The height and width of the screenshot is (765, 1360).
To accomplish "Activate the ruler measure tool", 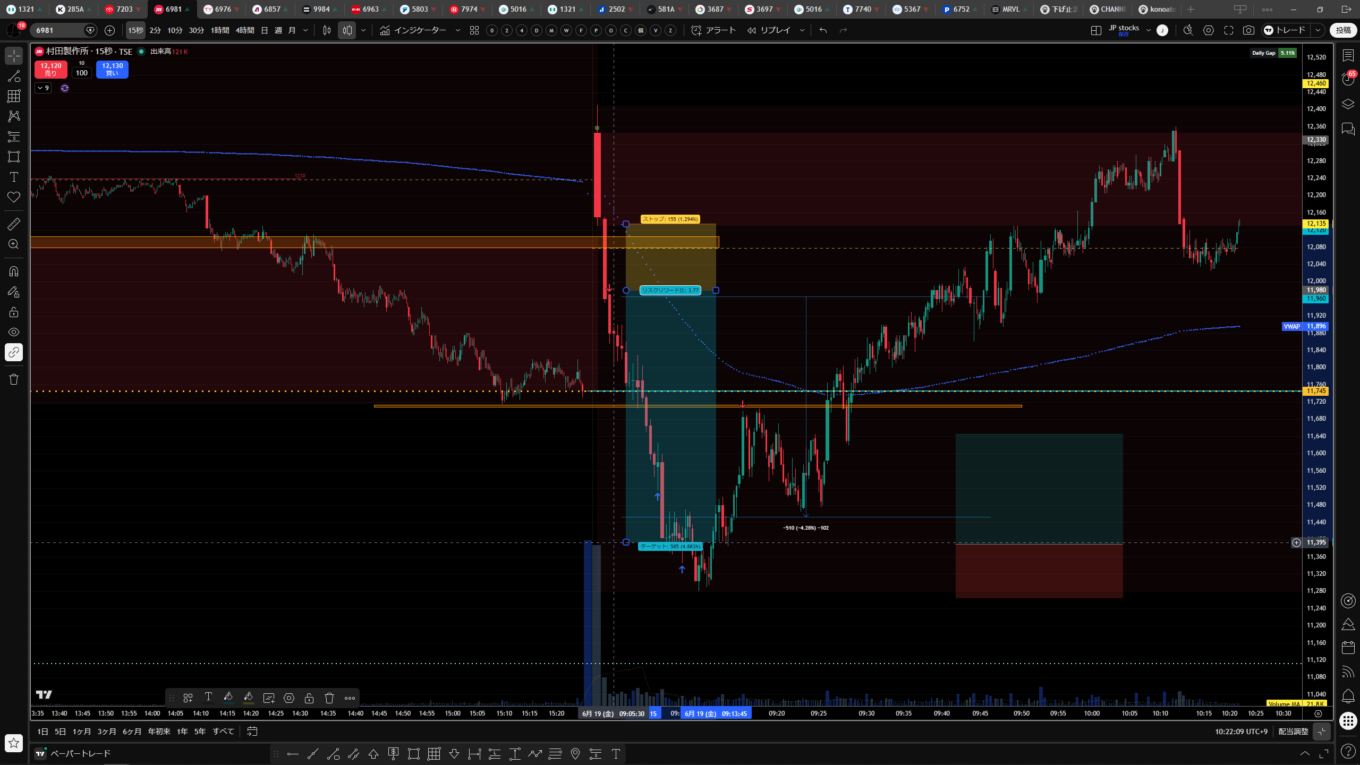I will coord(14,224).
